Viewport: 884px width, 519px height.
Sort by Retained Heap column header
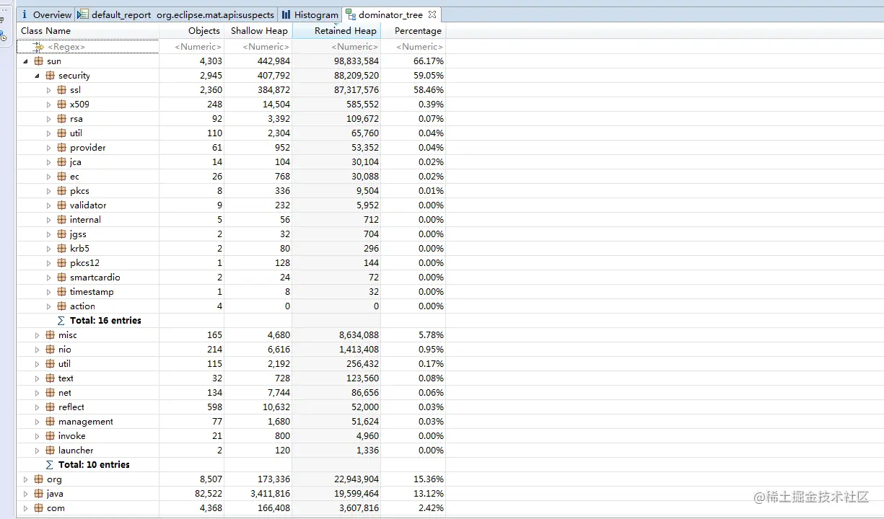click(336, 31)
